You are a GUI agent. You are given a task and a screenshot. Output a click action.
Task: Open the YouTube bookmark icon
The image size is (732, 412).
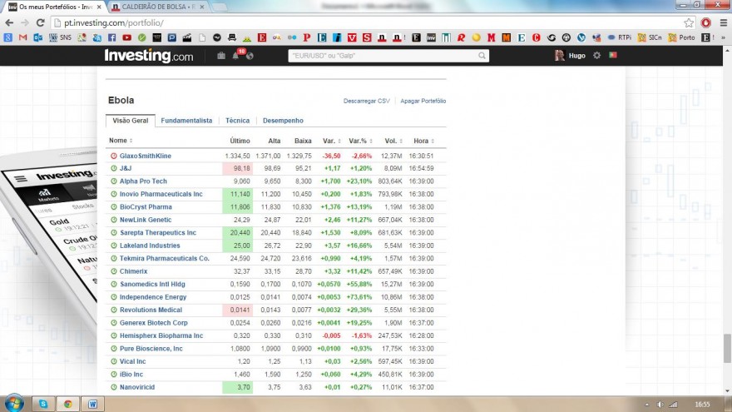127,37
